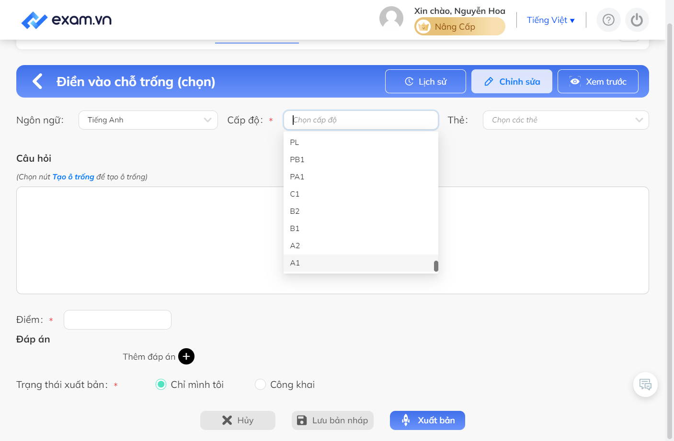Click the Nâng Cấp upgrade badge
Image resolution: width=674 pixels, height=441 pixels.
459,26
